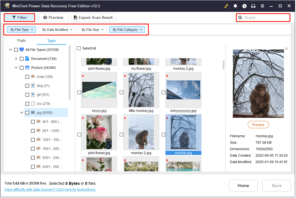Screen dimensions: 296x198
Task: Open support via the headset icon
Action: tap(253, 6)
